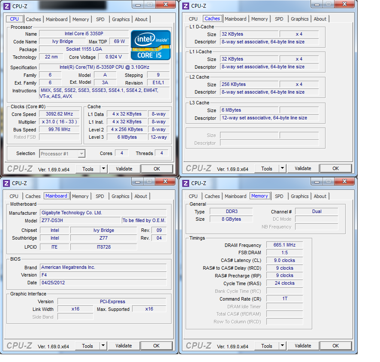Click the 'Dual' Channel # value
The height and width of the screenshot is (362, 380).
pos(317,212)
